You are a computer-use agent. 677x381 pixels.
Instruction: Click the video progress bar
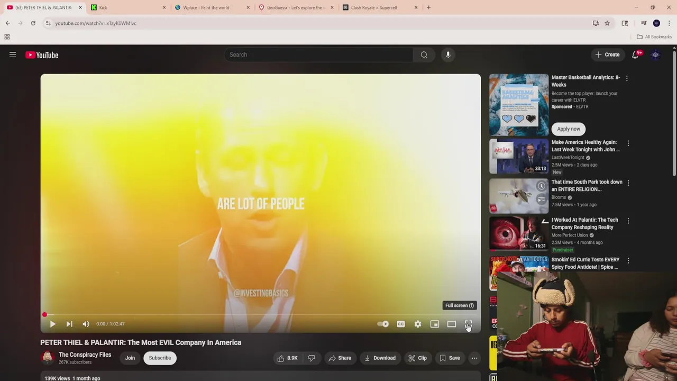[x=261, y=315]
